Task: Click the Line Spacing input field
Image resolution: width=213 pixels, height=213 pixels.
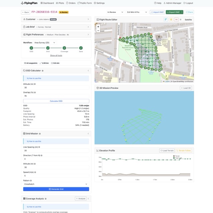Action: 56,150
